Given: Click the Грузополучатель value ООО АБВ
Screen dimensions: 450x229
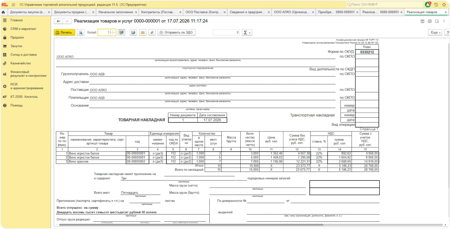Looking at the screenshot, I should 97,74.
